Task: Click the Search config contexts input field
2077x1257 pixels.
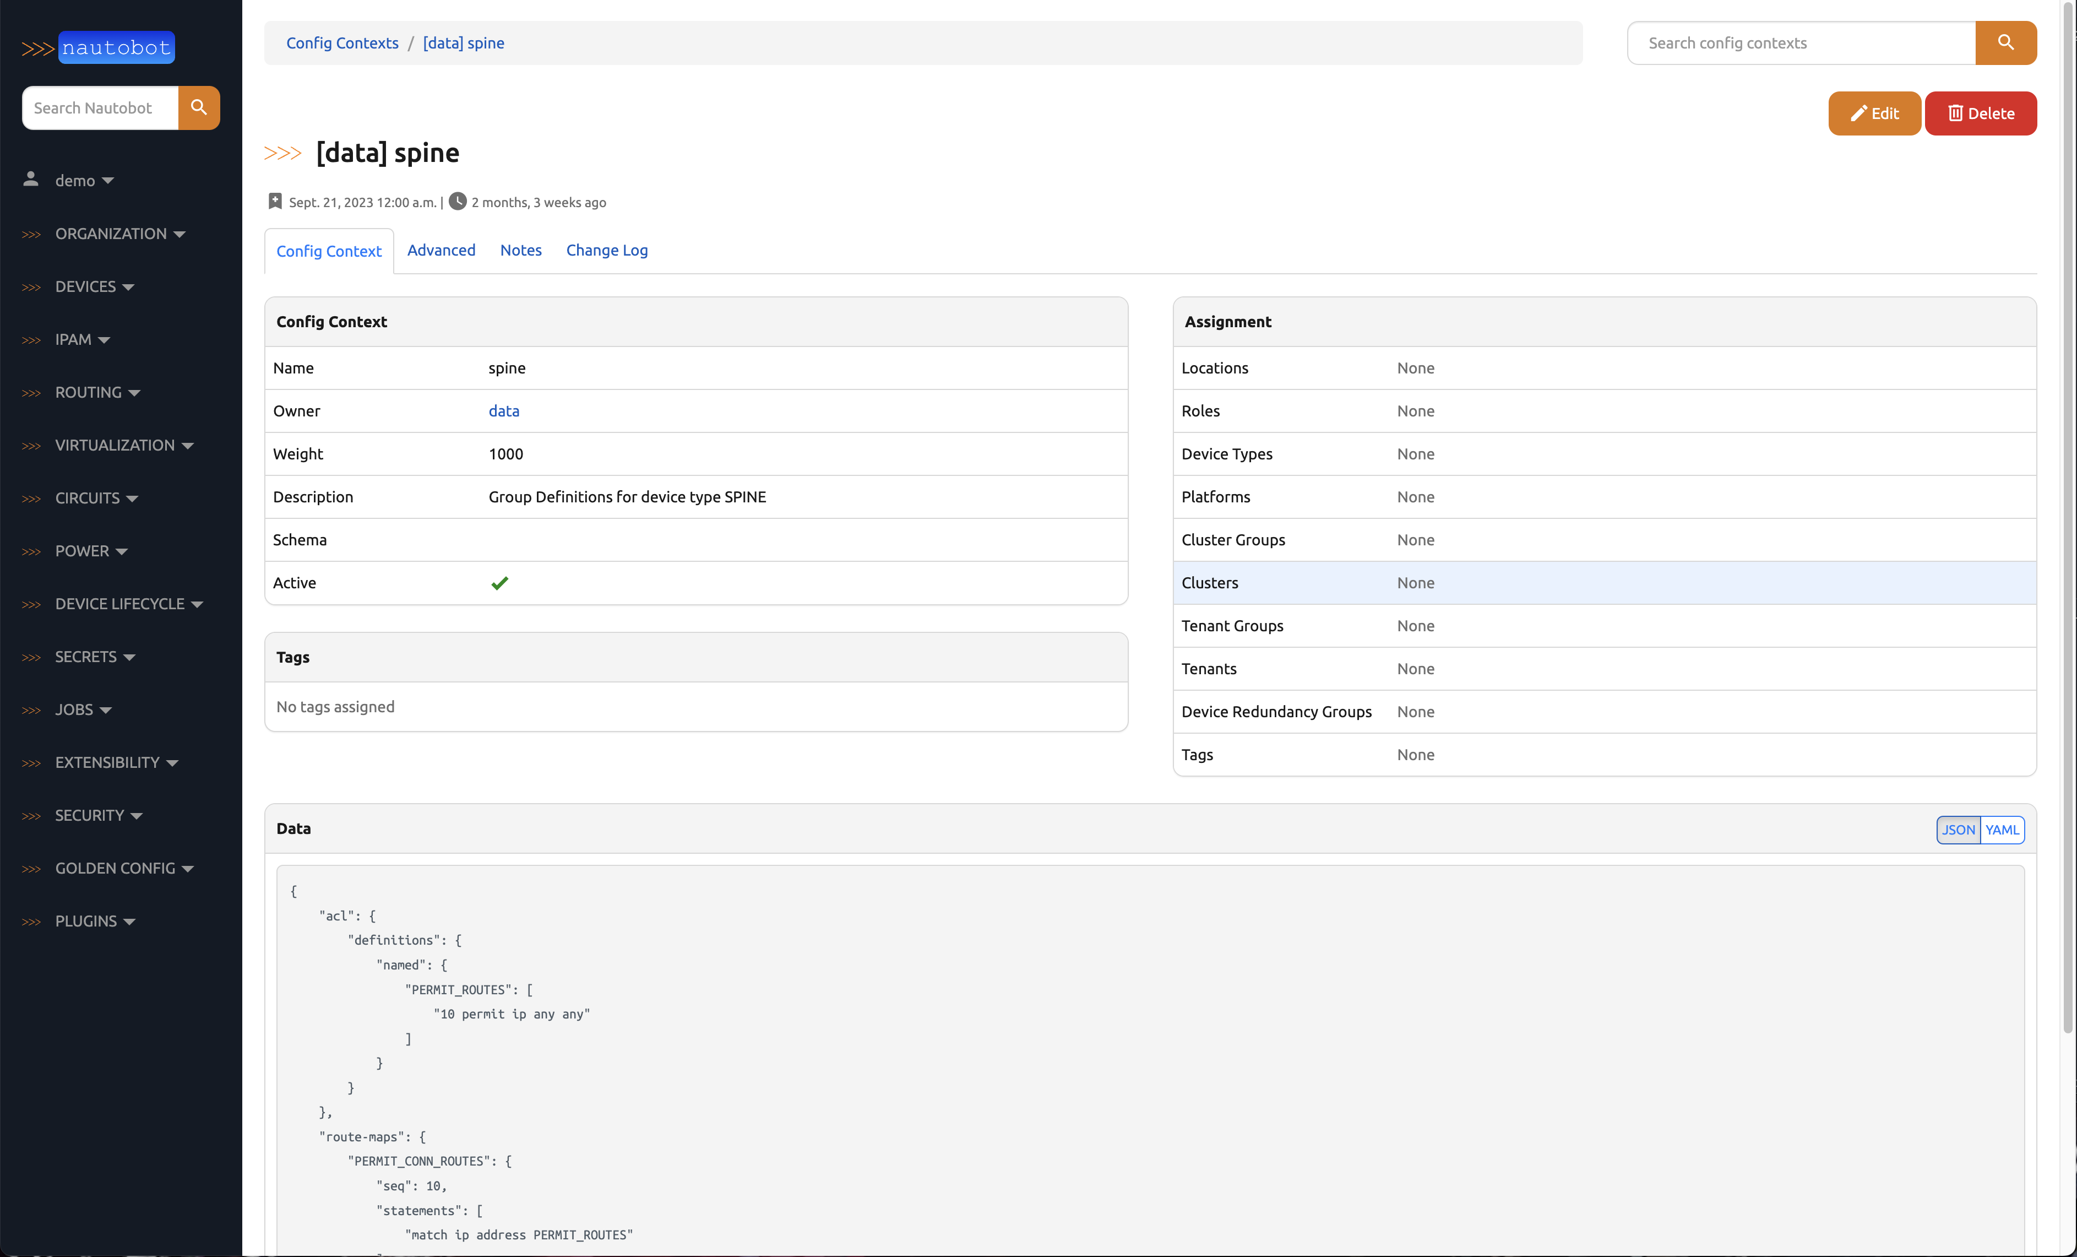Action: click(x=1796, y=42)
